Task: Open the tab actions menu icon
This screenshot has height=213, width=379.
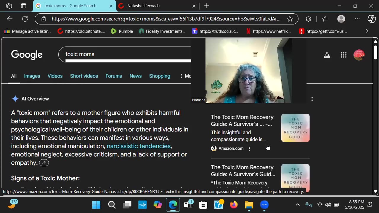Action: click(x=24, y=6)
